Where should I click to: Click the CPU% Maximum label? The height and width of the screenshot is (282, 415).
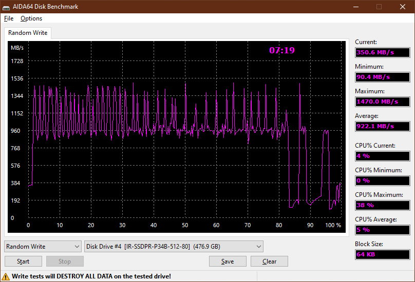click(379, 195)
